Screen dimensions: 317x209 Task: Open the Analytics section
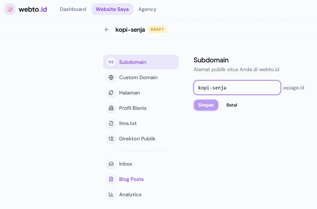click(141, 194)
